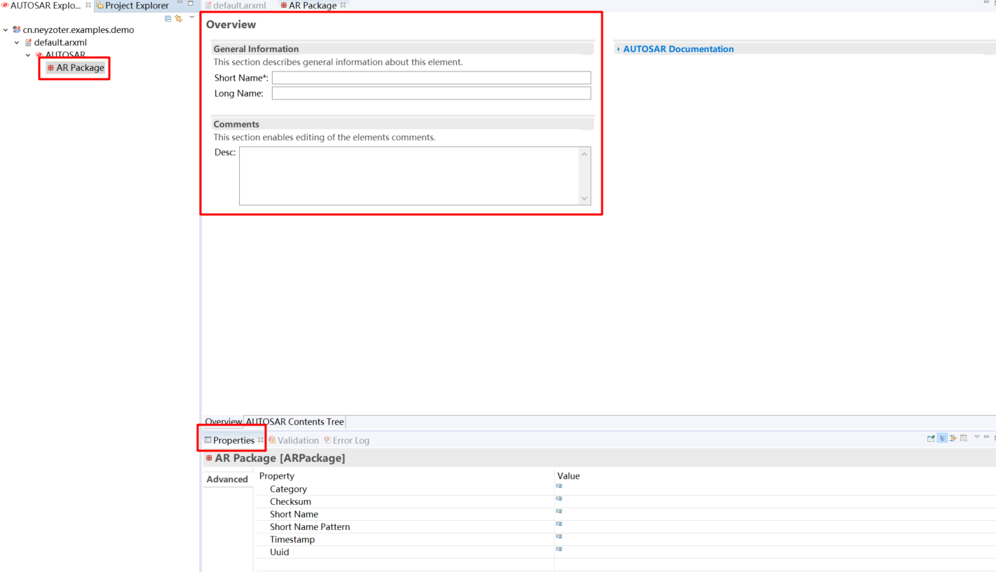Toggle Show Categories icon in Properties toolbar
The height and width of the screenshot is (572, 996).
(942, 438)
